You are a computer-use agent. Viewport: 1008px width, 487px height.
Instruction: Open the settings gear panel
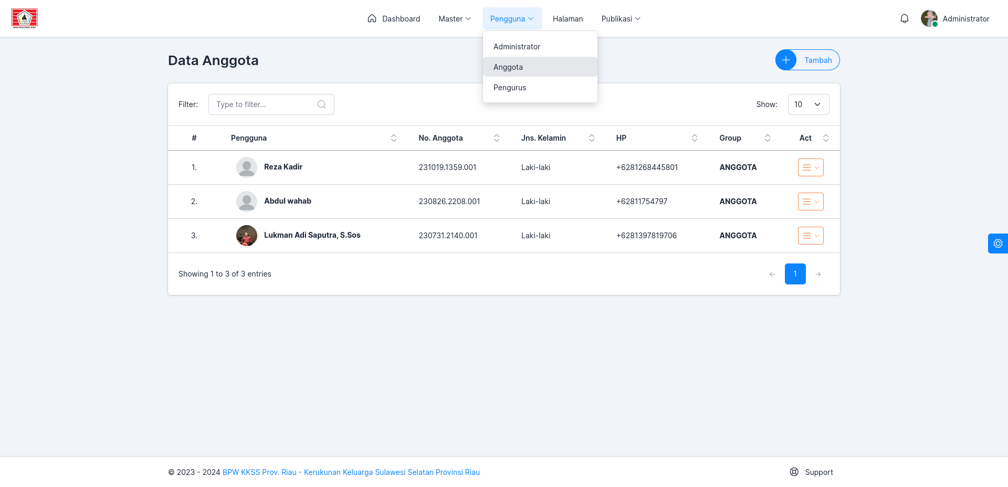[997, 243]
